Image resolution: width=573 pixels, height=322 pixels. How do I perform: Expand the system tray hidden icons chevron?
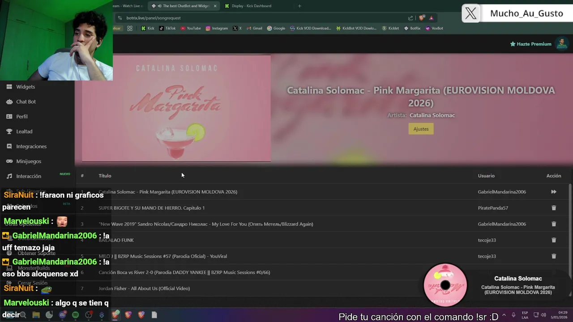(504, 315)
